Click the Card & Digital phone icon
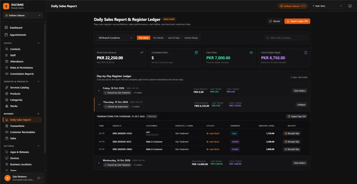Screen dimensions: 357x184 pyautogui.click(x=306, y=52)
